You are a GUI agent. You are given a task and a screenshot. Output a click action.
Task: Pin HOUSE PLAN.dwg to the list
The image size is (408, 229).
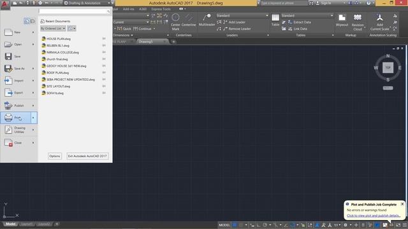pos(104,39)
